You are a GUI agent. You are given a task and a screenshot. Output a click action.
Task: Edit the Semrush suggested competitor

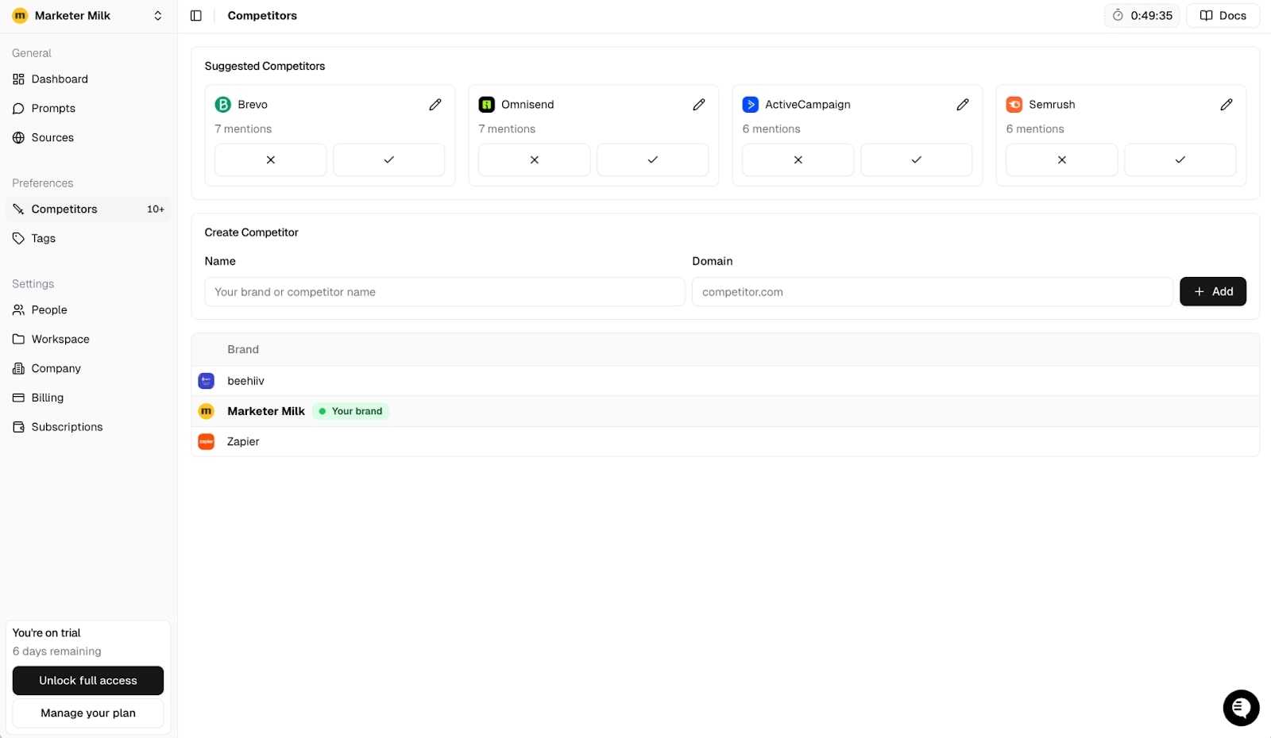(1227, 105)
